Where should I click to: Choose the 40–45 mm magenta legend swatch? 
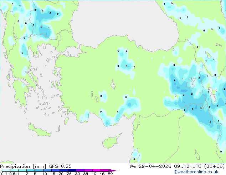tap(97, 170)
